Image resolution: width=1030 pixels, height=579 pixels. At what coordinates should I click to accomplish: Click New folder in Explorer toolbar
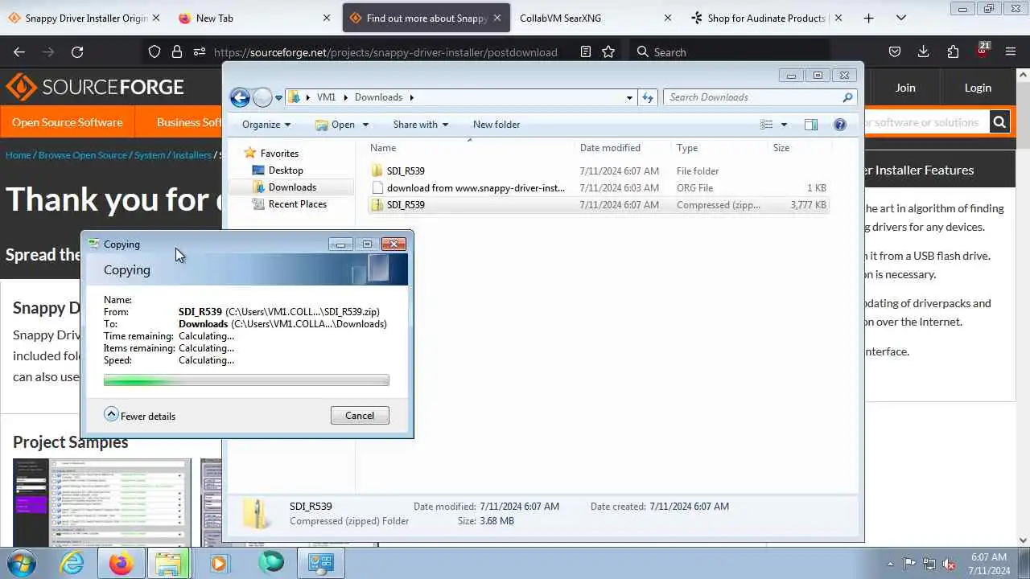click(496, 125)
